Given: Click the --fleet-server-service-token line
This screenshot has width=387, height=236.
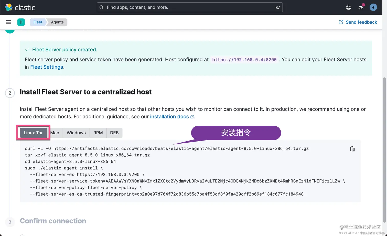Looking at the screenshot, I should 187,181.
